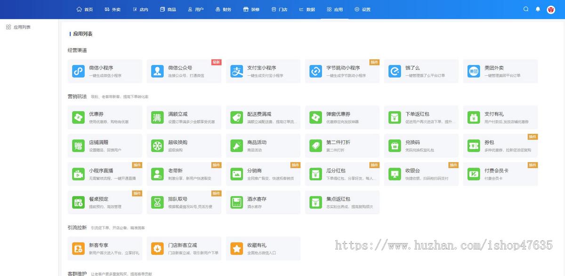Viewport: 565px width, 276px height.
Task: Click the 支付有礼 icon
Action: point(474,117)
